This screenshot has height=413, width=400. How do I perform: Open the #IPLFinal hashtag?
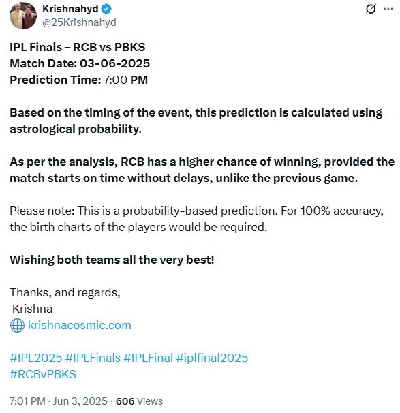tap(149, 358)
